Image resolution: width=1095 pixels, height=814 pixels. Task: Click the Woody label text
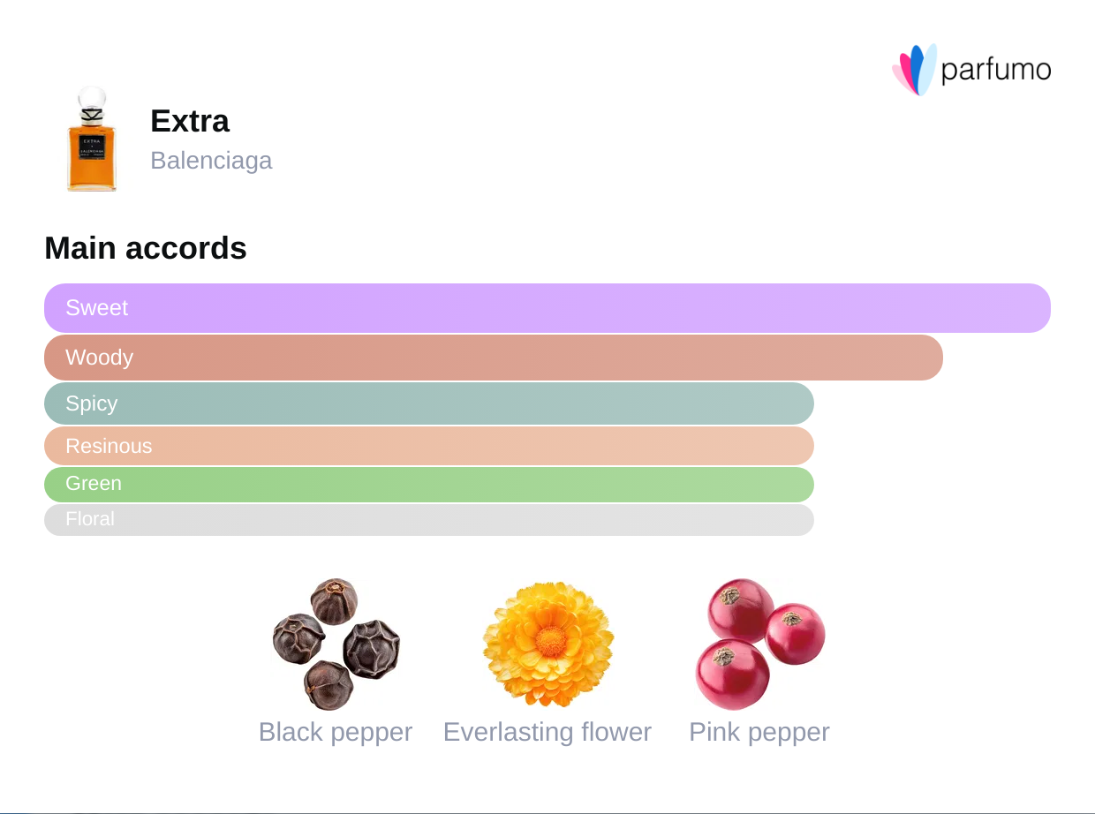point(100,358)
